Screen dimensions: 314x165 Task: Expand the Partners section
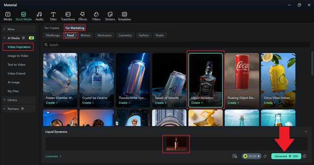[4, 109]
